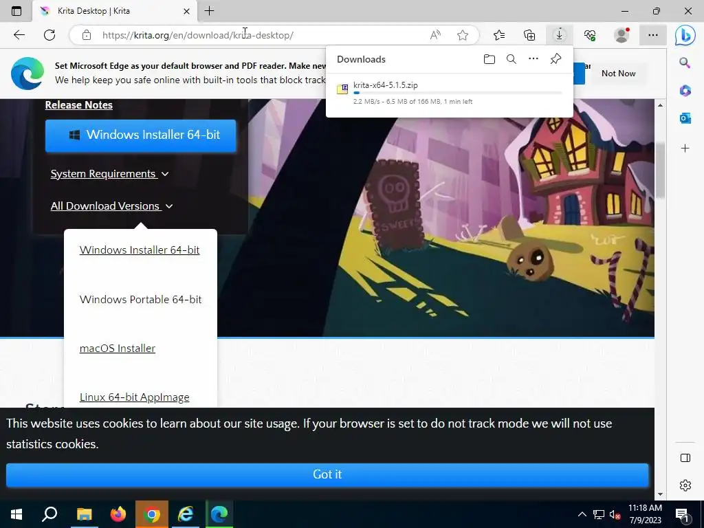Open Internet Explorer from taskbar
This screenshot has width=704, height=528.
coord(186,514)
